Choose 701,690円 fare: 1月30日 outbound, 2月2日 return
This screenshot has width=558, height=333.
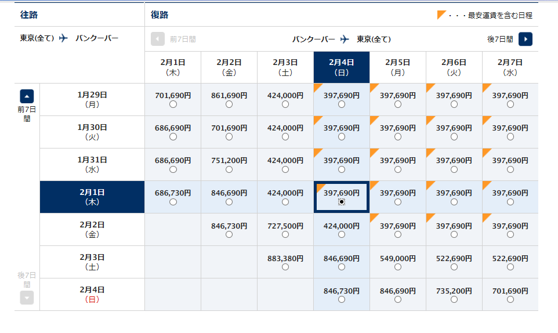[229, 137]
